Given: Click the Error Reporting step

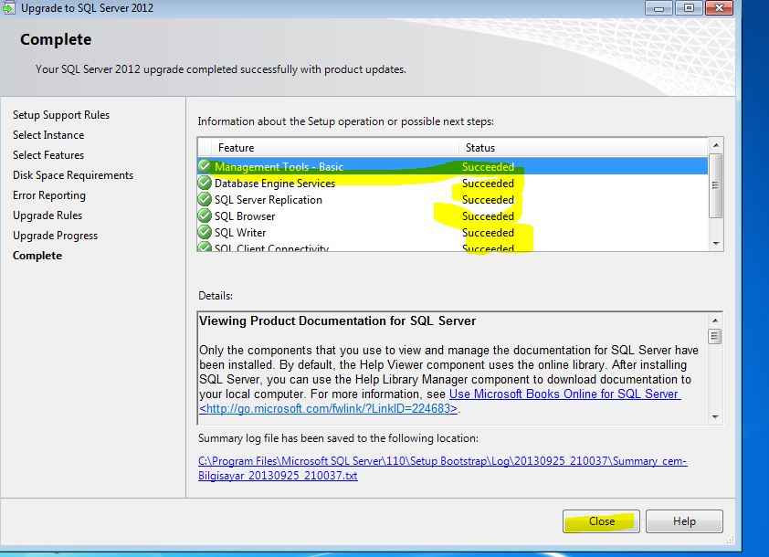Looking at the screenshot, I should (49, 195).
